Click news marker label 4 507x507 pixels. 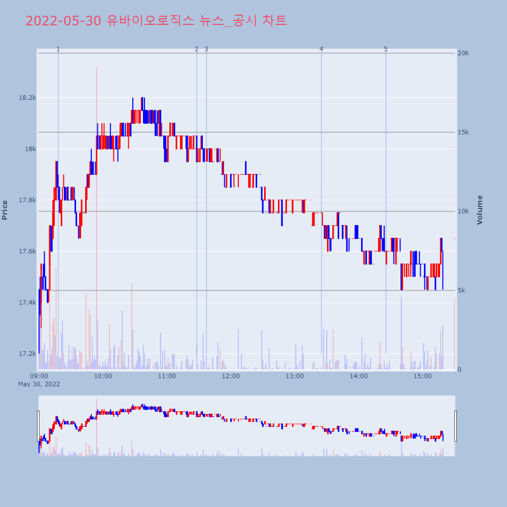pos(321,49)
